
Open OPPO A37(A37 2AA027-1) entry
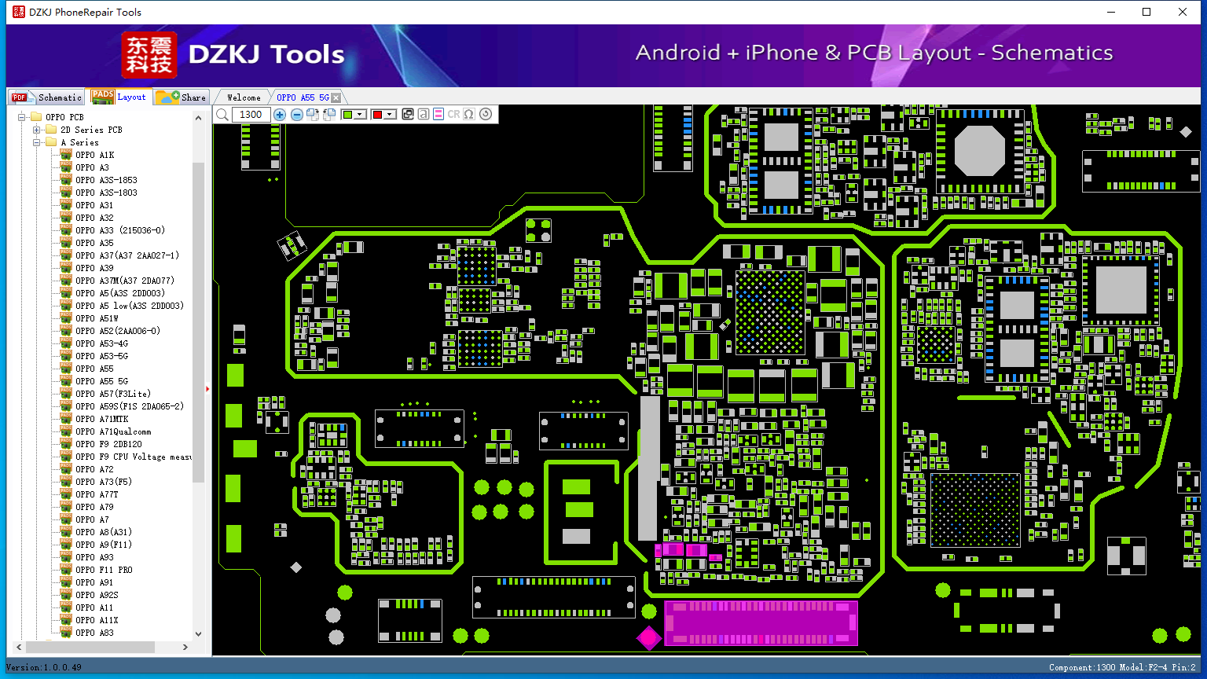pos(127,255)
